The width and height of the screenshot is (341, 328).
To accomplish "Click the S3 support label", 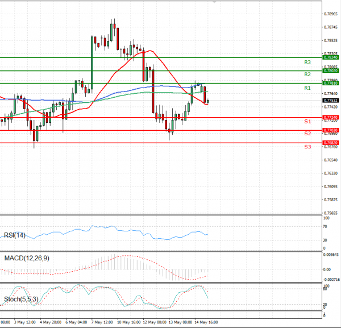I will 307,147.
